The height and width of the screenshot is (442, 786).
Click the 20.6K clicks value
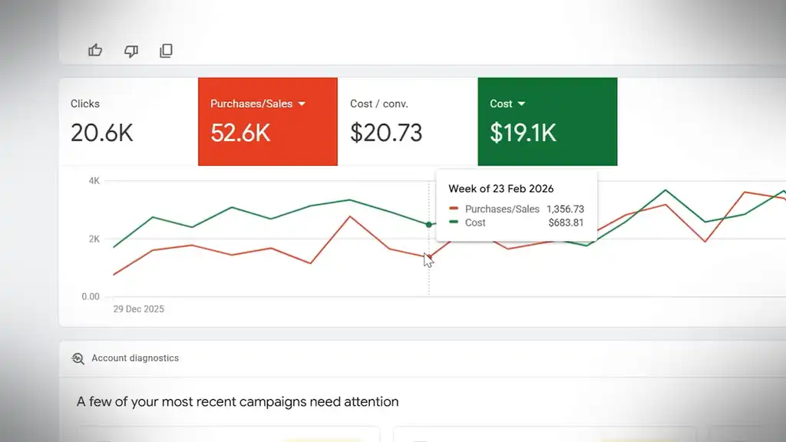[102, 134]
